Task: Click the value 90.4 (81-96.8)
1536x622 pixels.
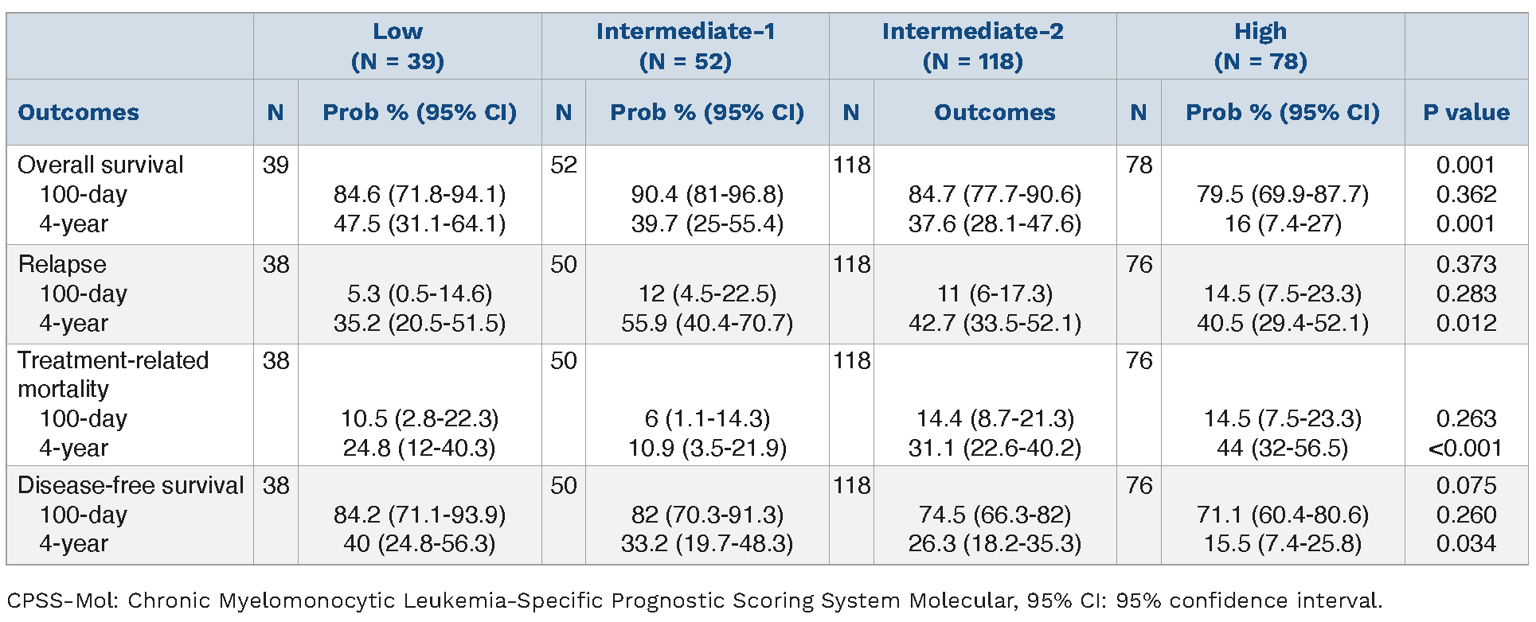Action: (x=707, y=194)
